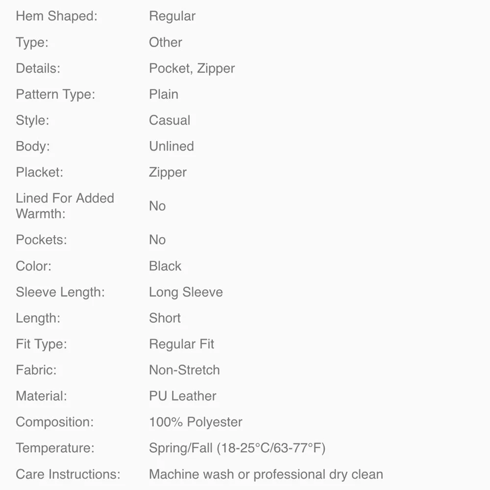The image size is (490, 490).
Task: Select the 'Regular Fit' value
Action: point(181,344)
